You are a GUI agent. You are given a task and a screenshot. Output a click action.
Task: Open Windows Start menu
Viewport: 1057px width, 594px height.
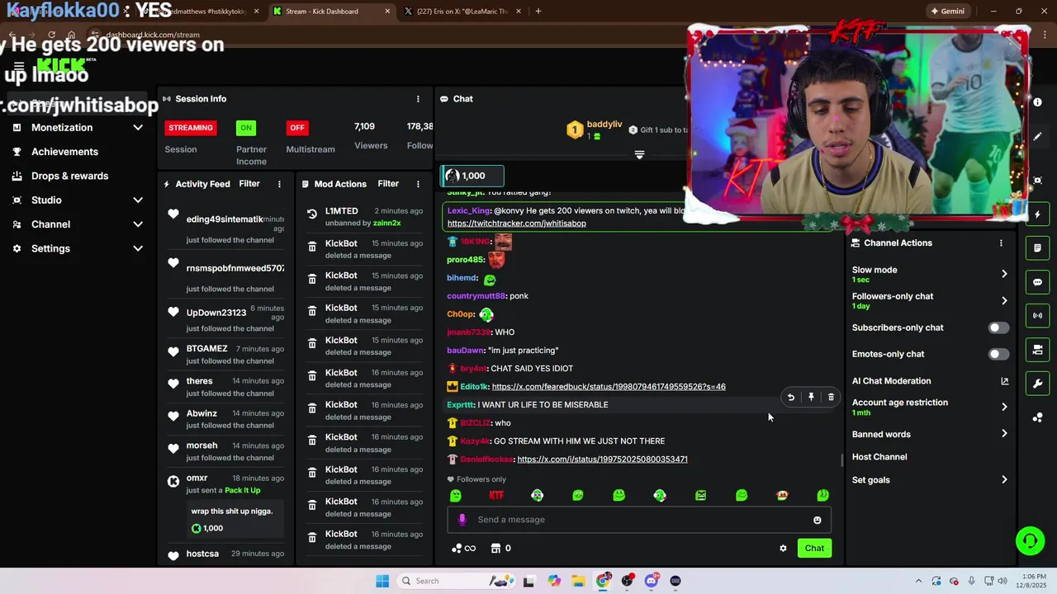pyautogui.click(x=382, y=581)
